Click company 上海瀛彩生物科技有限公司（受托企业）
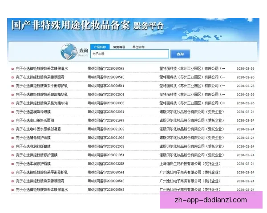 (x=190, y=164)
